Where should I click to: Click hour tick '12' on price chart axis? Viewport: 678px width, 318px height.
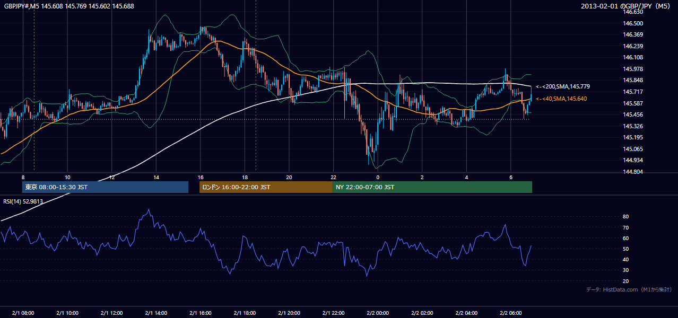coord(111,177)
